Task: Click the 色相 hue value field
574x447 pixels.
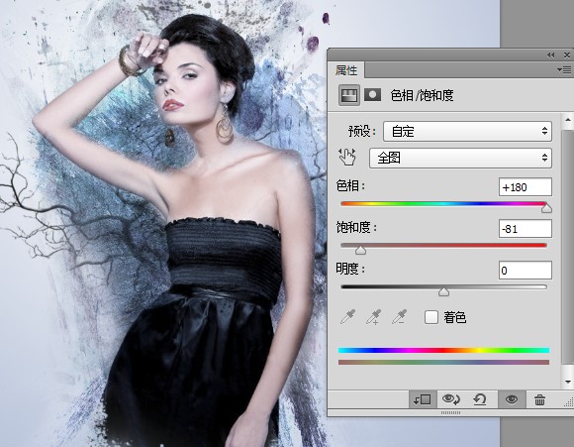Action: (525, 187)
